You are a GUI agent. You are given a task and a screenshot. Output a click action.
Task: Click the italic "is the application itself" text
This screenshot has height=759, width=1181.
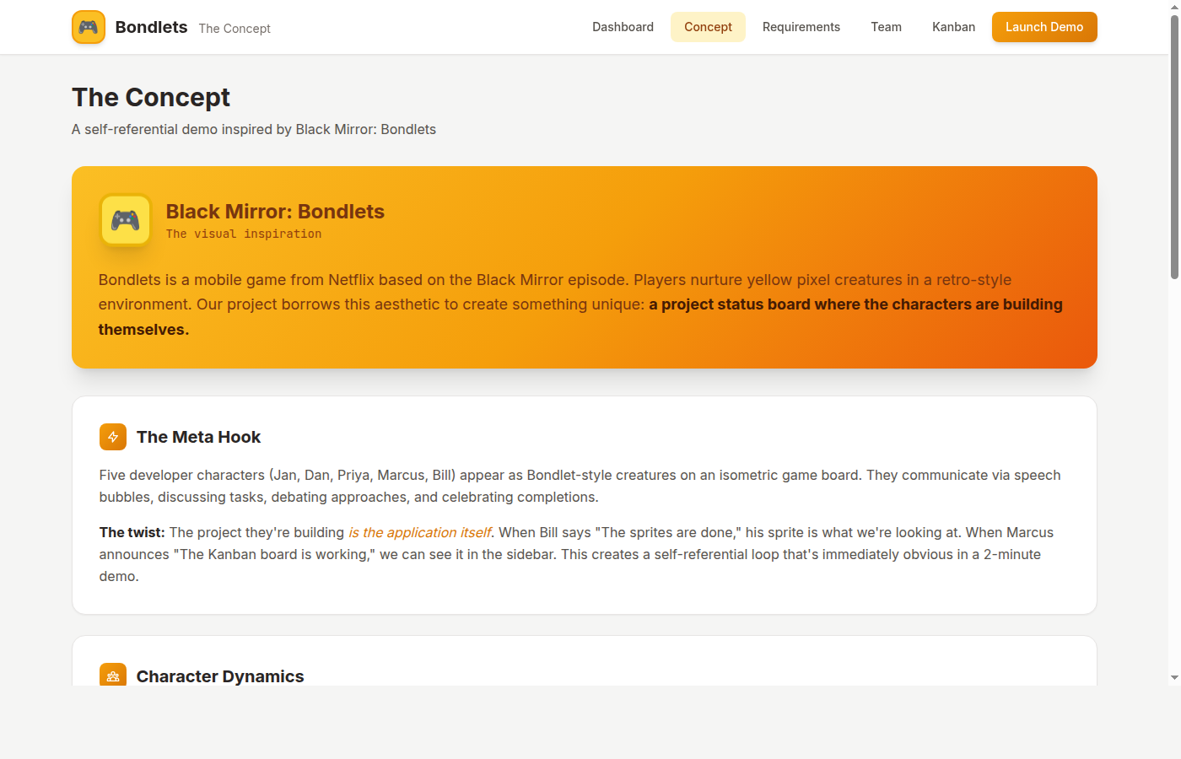(419, 532)
